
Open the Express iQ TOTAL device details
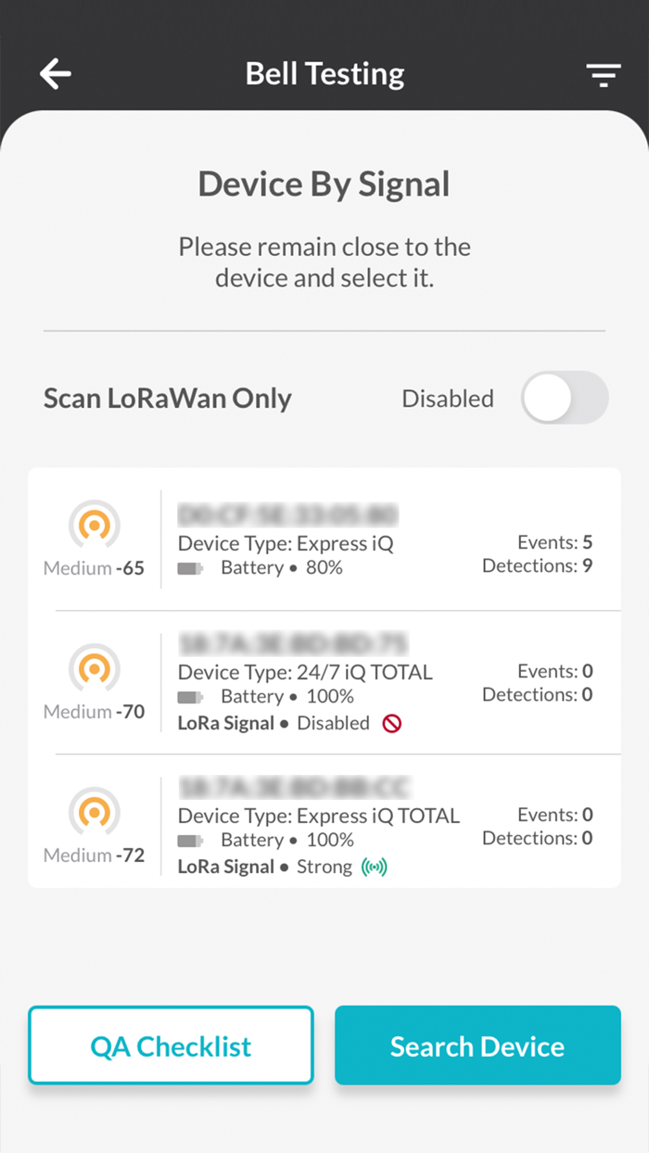pyautogui.click(x=324, y=825)
